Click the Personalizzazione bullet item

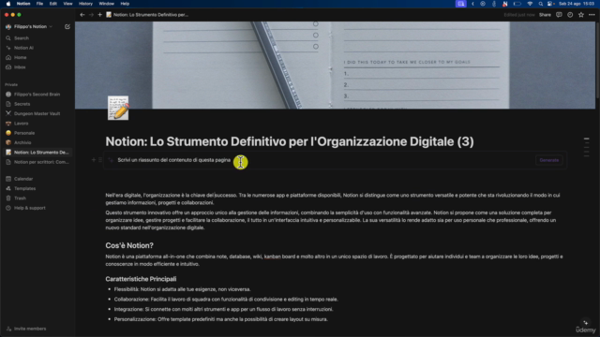[x=221, y=319]
